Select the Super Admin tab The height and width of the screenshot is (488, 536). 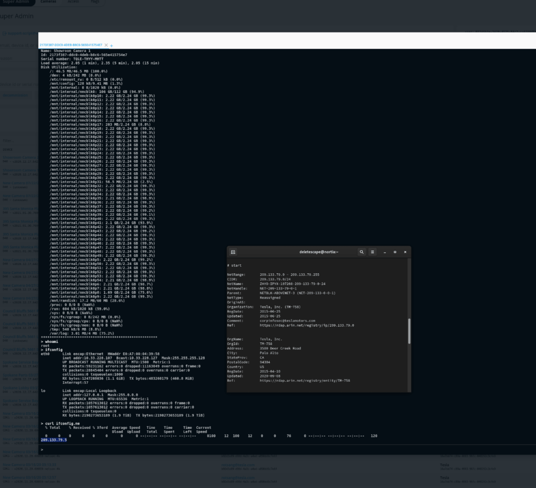click(x=17, y=2)
